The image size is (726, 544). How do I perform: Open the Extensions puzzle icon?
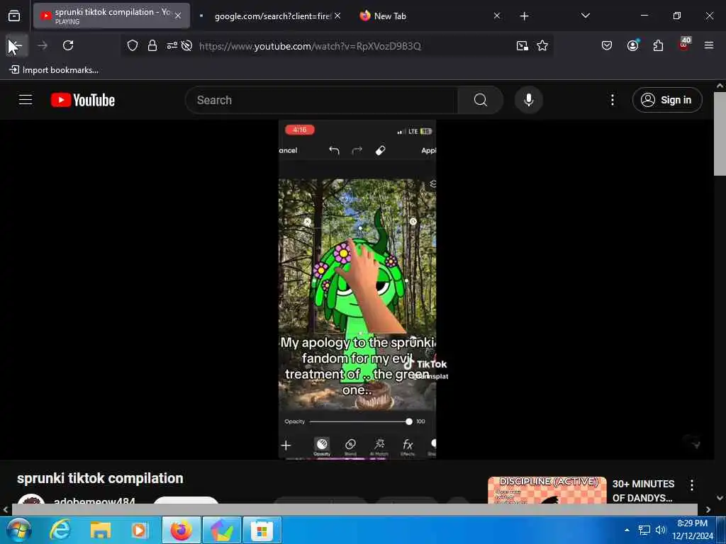coord(658,45)
